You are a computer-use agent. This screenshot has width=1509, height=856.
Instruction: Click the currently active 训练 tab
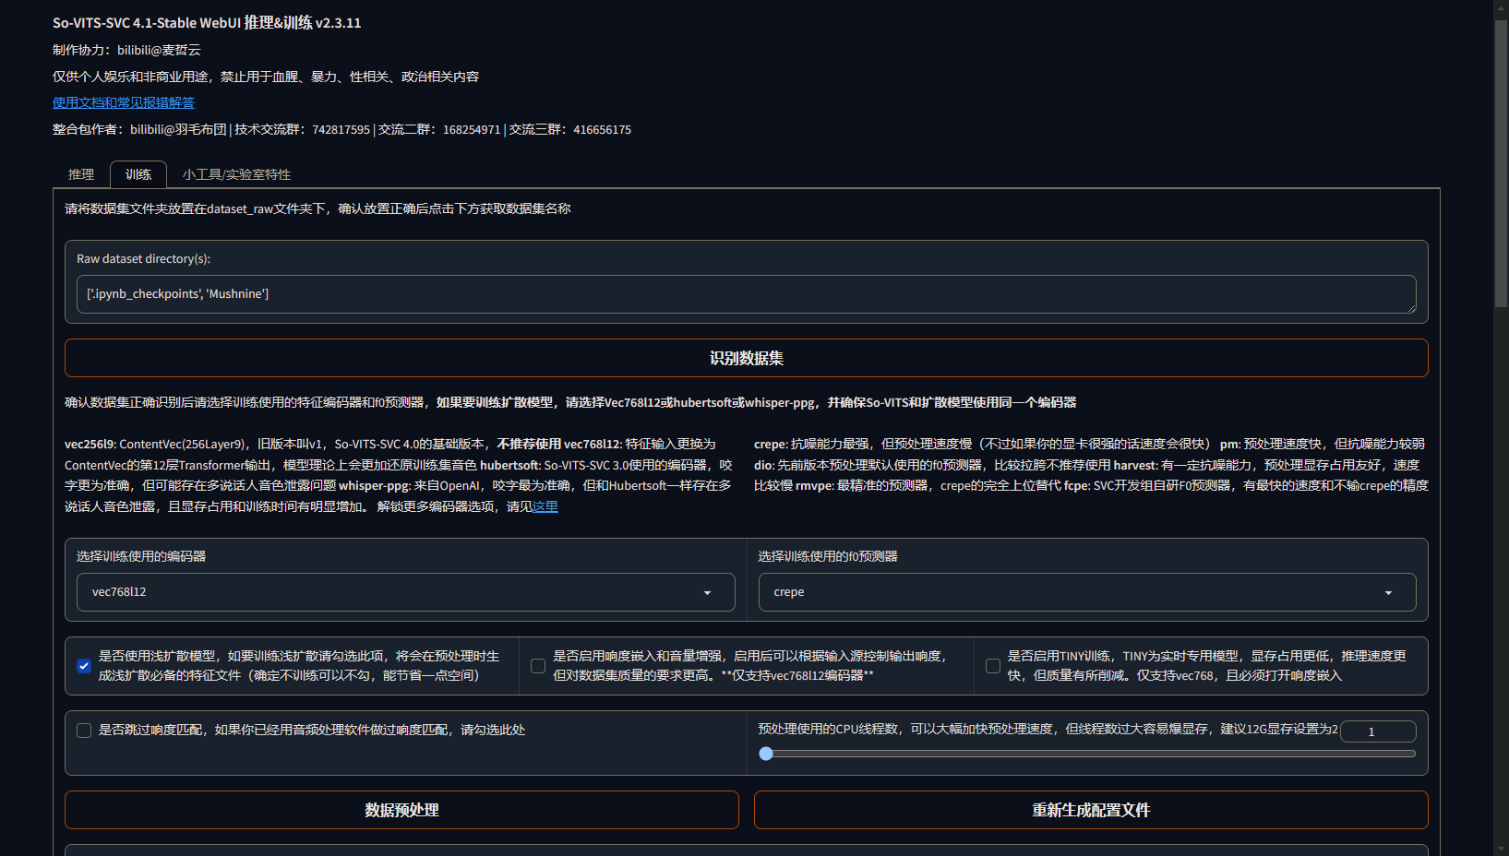[138, 174]
